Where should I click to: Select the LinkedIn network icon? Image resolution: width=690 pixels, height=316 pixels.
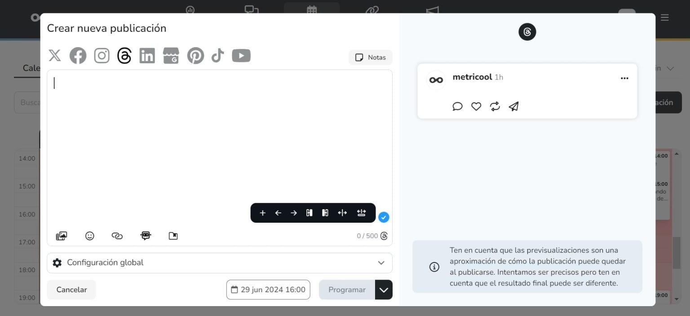pyautogui.click(x=147, y=55)
